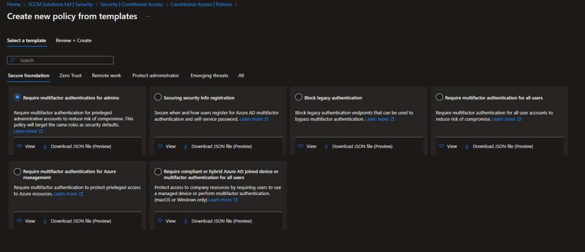Switch to the Emerging threats tab

(209, 75)
